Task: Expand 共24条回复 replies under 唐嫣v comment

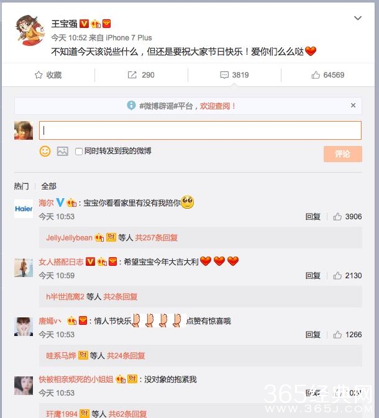Action: pos(126,355)
